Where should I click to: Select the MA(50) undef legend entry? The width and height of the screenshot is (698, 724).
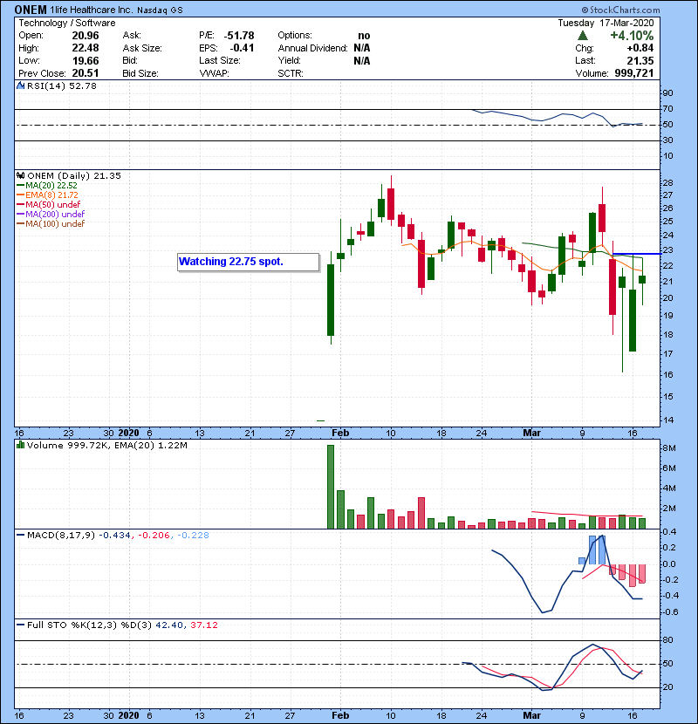coord(49,204)
